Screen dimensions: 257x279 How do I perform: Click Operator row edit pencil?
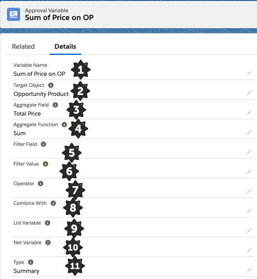pos(249,191)
